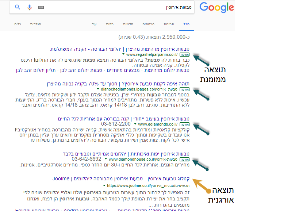The width and height of the screenshot is (299, 211).
Task: Click the results count text 2,950,000
Action: coord(154,37)
